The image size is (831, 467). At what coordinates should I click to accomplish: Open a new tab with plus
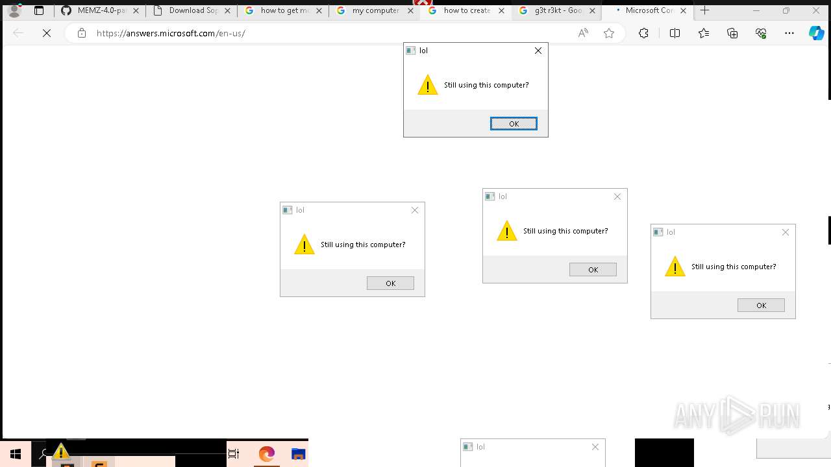click(x=705, y=10)
